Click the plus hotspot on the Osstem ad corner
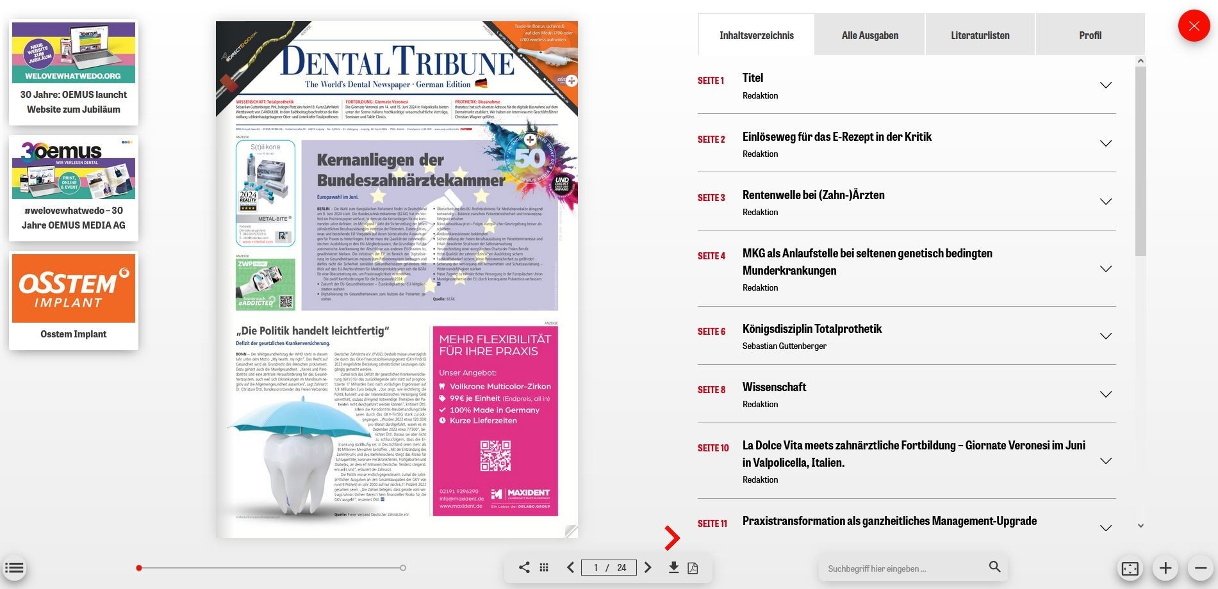This screenshot has width=1218, height=589. 572,81
